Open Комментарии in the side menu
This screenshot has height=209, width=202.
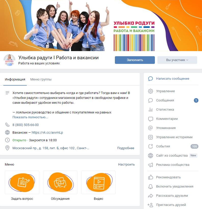(x=167, y=119)
